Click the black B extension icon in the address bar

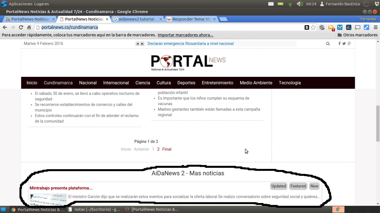click(x=306, y=27)
